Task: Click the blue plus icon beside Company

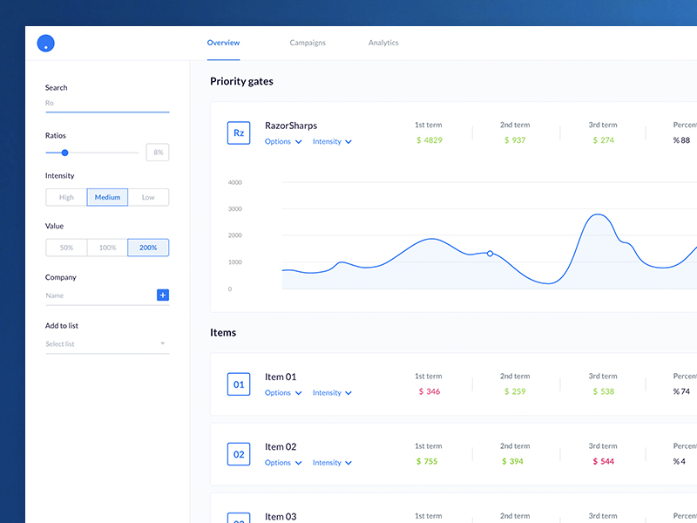Action: click(162, 295)
